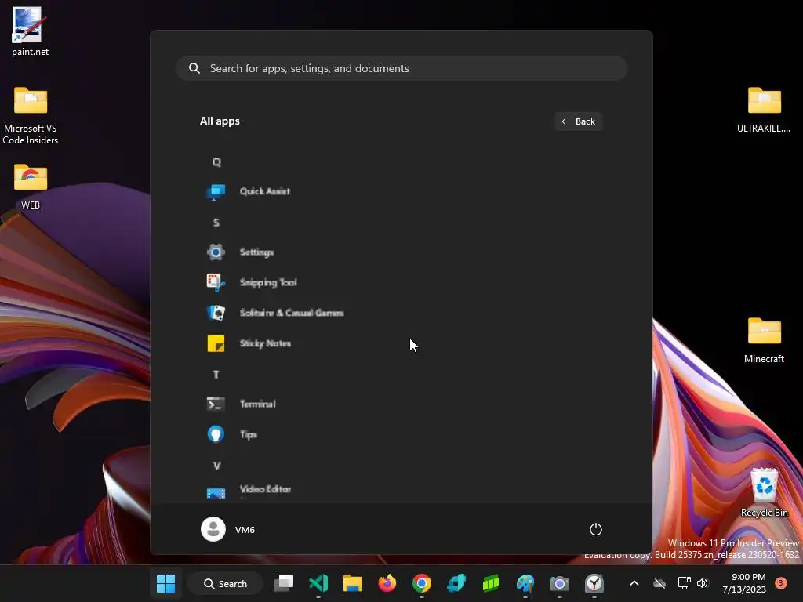This screenshot has width=803, height=602.
Task: Select Microsoft VS Code Insiders desktop folder
Action: tap(31, 116)
